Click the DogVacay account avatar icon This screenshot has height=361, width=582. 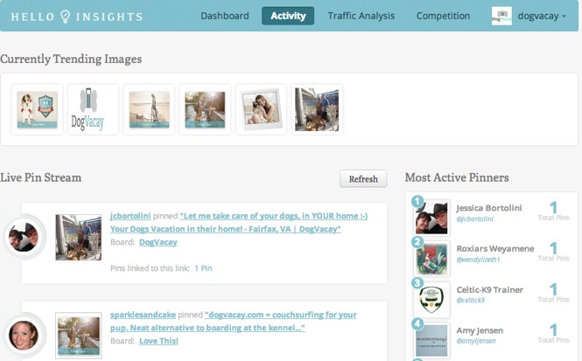point(501,16)
